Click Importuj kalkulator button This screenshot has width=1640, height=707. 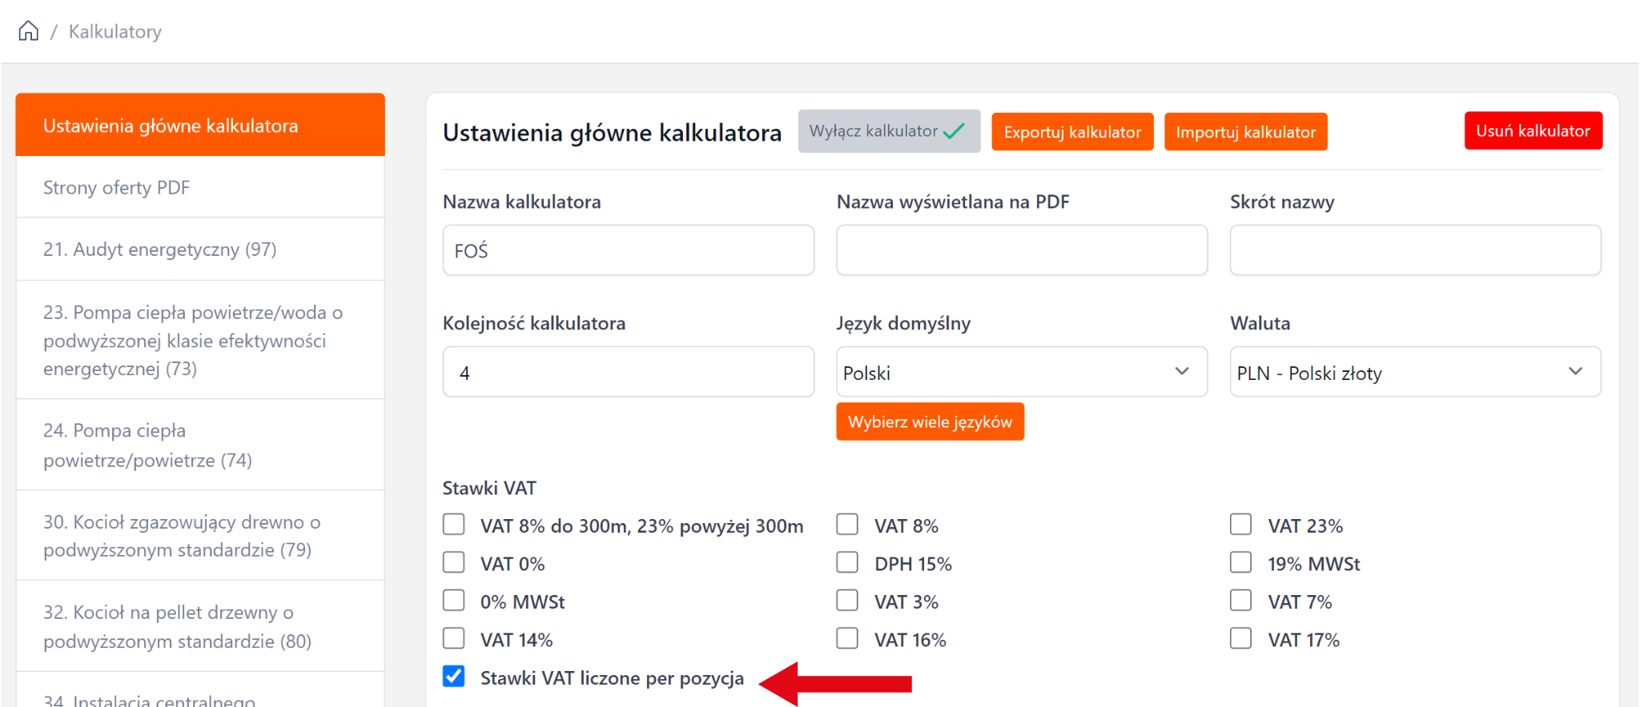coord(1245,132)
